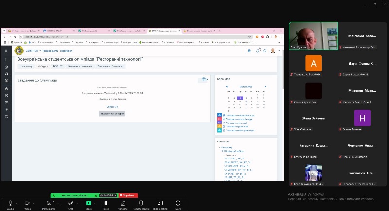
Task: Toggle the last calendar event eye icon
Action: 219,131
